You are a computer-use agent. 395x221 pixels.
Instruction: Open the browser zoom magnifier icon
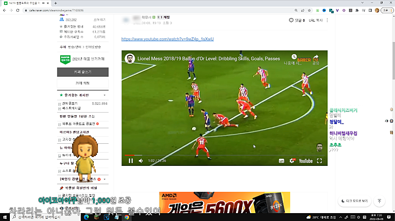pyautogui.click(x=296, y=10)
